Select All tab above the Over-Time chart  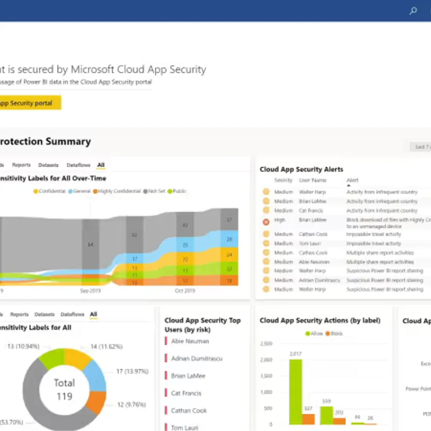point(101,165)
